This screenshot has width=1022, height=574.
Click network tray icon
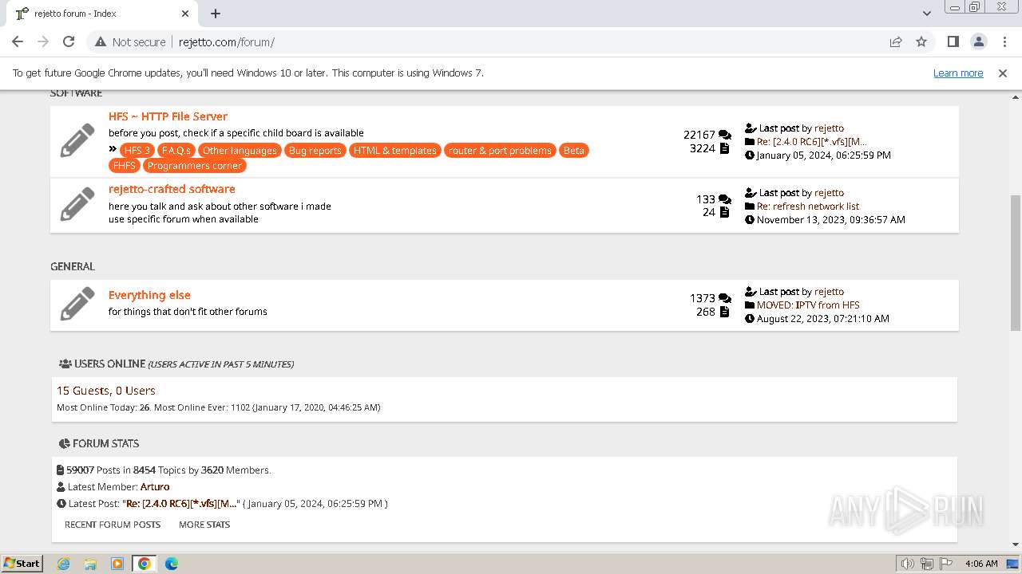[927, 564]
